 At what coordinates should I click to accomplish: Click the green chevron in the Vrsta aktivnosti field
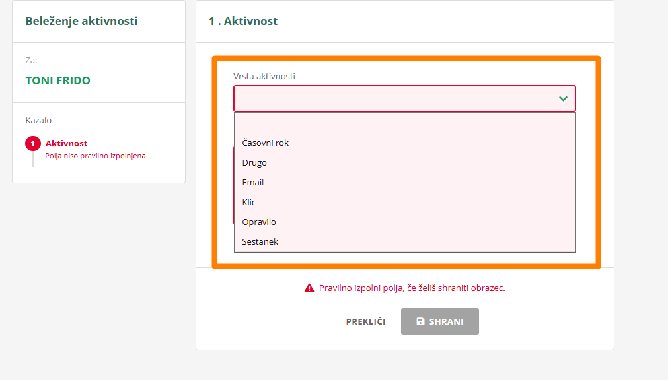pyautogui.click(x=563, y=99)
